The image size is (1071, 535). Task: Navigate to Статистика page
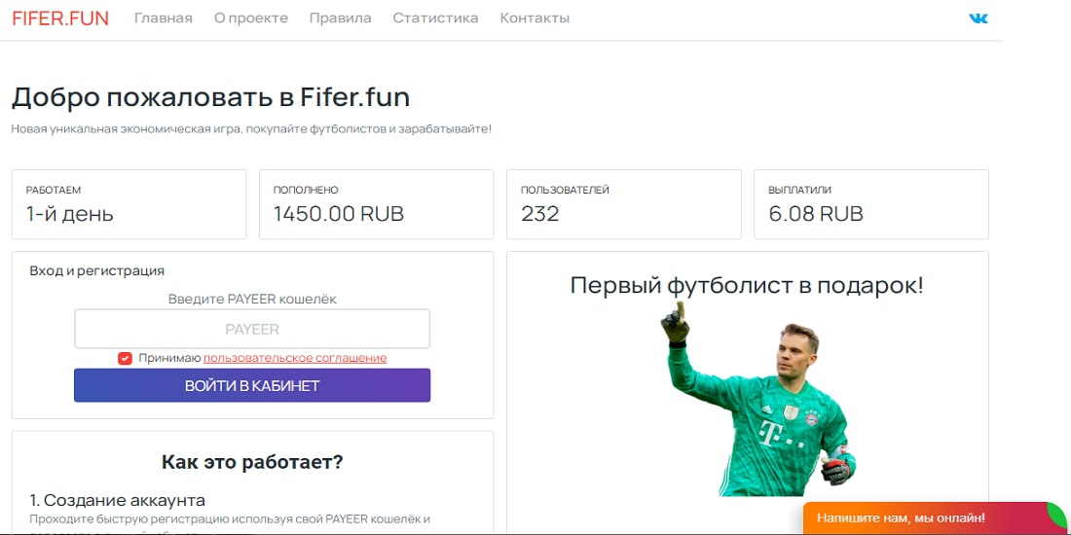tap(435, 18)
